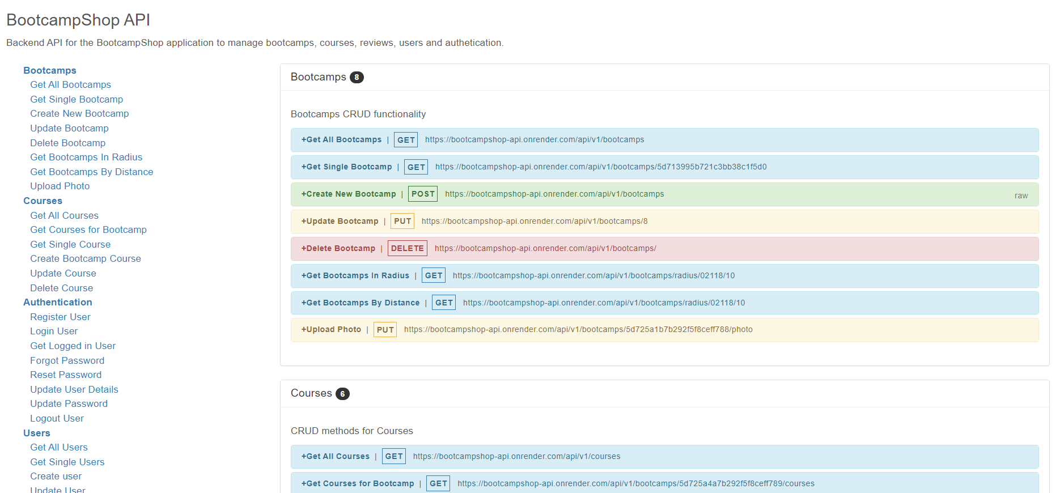Screen dimensions: 1060x493
Task: Open Logout User sidebar link
Action: pos(57,418)
